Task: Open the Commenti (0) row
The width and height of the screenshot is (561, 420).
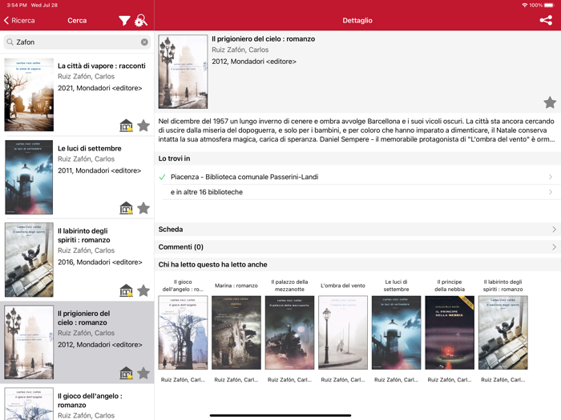Action: pyautogui.click(x=357, y=246)
